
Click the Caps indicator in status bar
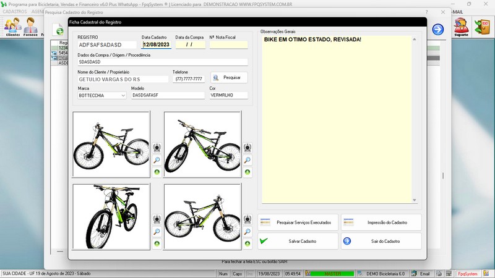pyautogui.click(x=237, y=274)
